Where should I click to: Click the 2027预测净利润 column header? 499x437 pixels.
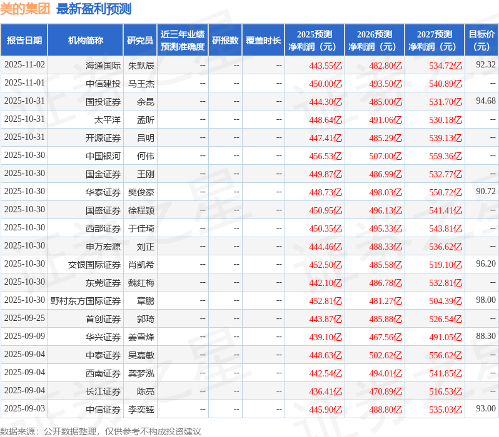coord(435,41)
